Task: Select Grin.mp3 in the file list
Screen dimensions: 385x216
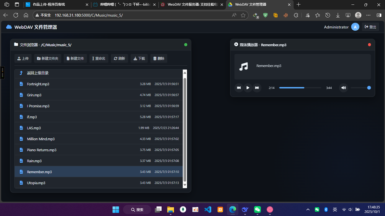Action: (x=99, y=95)
